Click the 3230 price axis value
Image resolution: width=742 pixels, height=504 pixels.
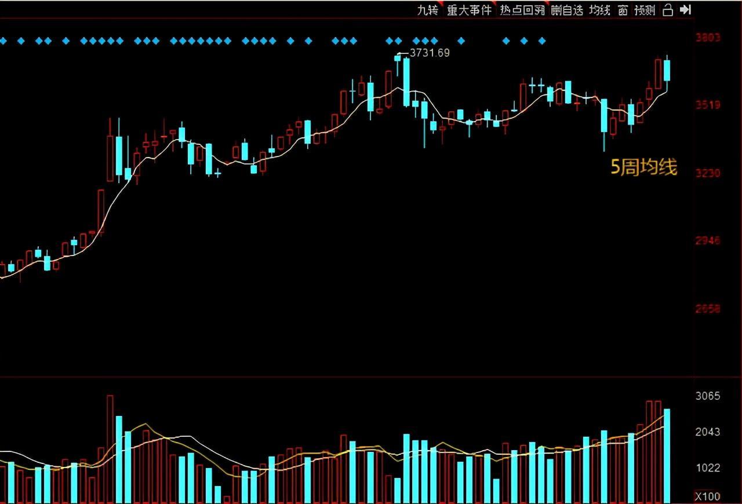click(708, 173)
